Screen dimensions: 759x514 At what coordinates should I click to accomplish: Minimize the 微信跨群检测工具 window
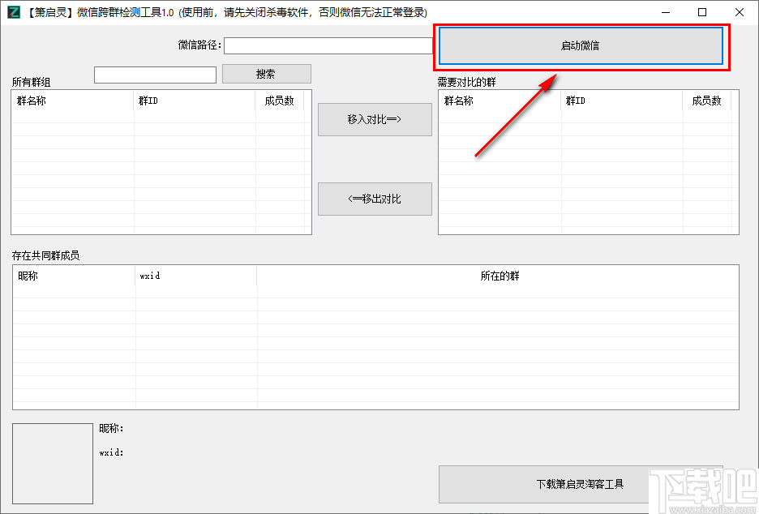point(666,12)
